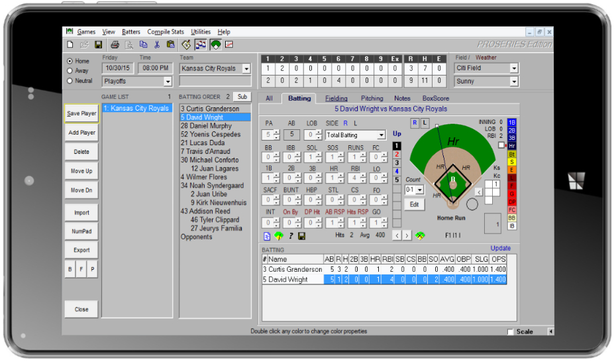Select the Neutral radio button
Viewport: 616px width, 362px height.
[x=70, y=81]
